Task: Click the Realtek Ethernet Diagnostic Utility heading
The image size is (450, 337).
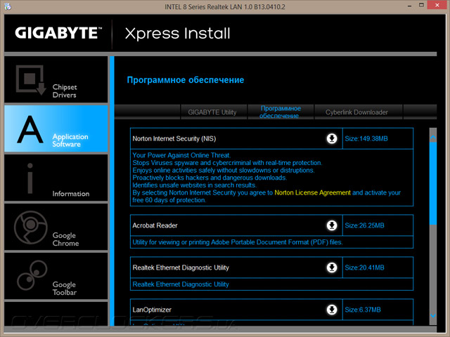Action: (x=181, y=267)
